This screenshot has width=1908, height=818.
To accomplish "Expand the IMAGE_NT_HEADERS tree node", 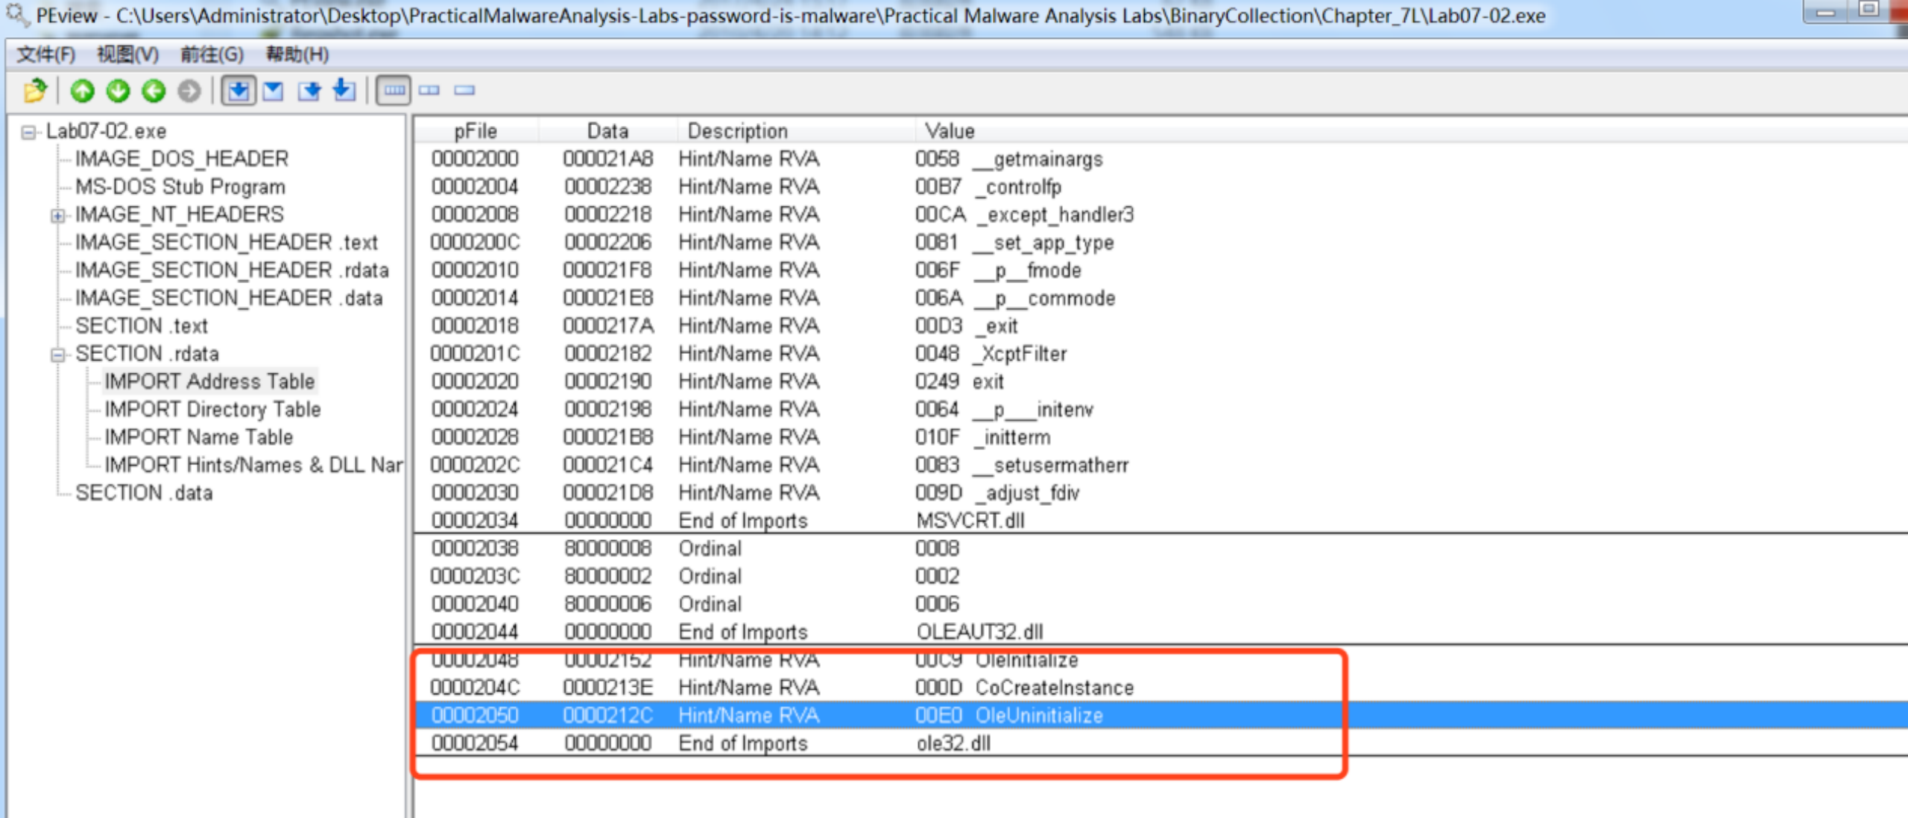I will coord(57,216).
